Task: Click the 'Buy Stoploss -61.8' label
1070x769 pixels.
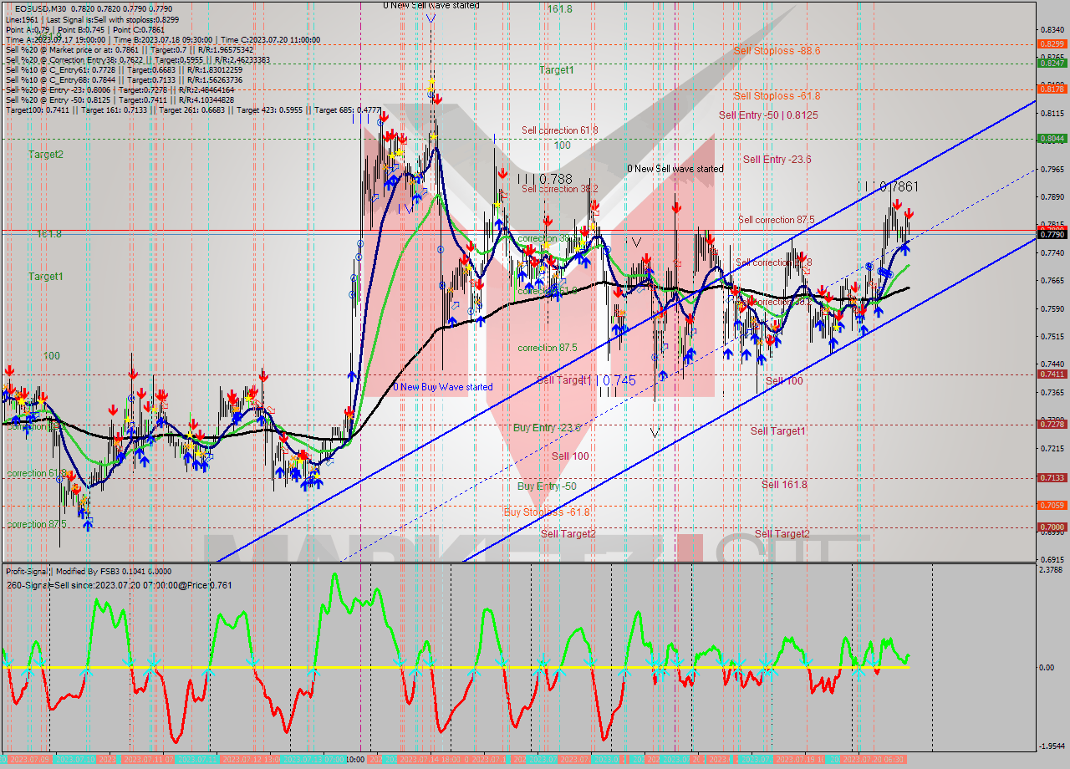Action: coord(547,512)
